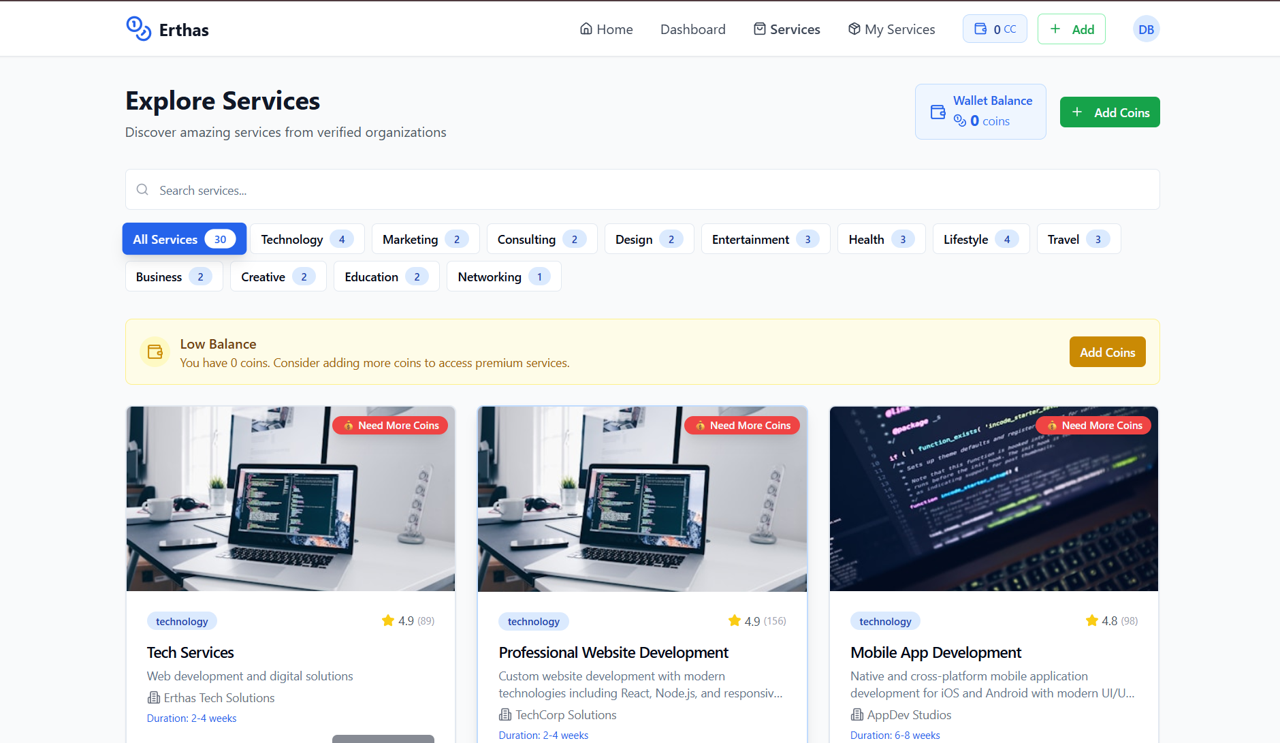Click Need More Coins badge on Website Development

click(742, 425)
